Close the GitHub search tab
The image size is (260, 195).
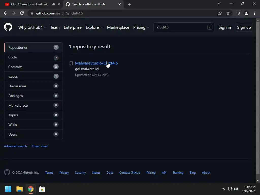(x=120, y=4)
